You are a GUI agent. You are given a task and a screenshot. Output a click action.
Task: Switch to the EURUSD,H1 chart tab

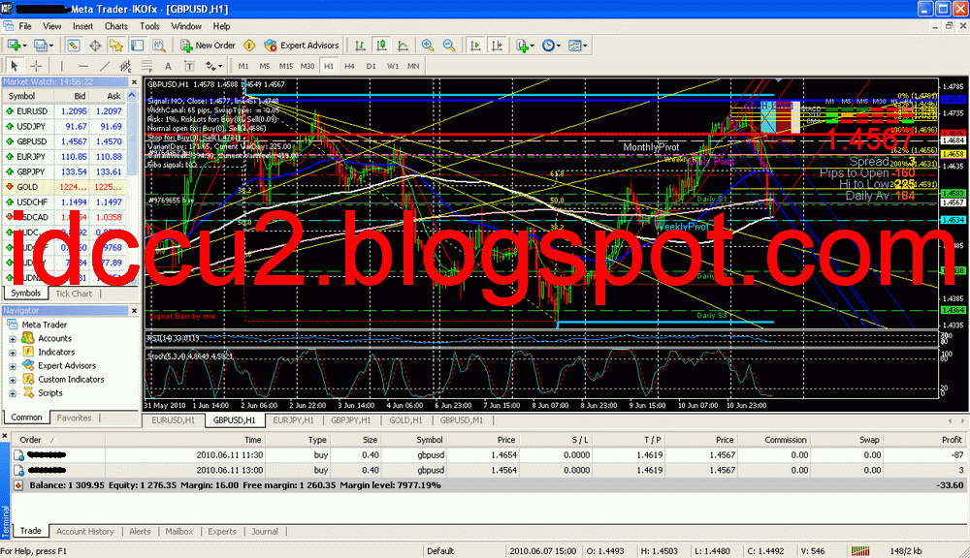coord(174,420)
